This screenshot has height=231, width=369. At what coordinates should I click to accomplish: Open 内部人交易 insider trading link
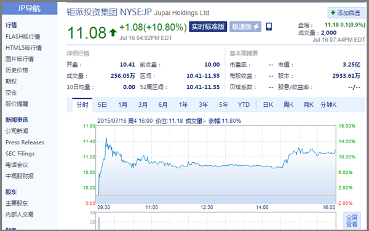(x=20, y=214)
